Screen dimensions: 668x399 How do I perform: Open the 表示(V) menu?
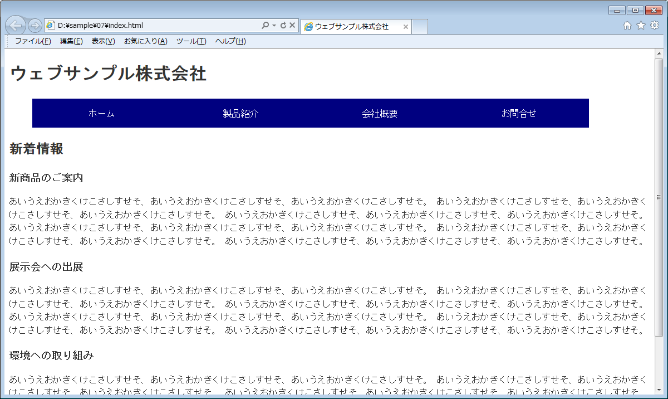[x=103, y=41]
